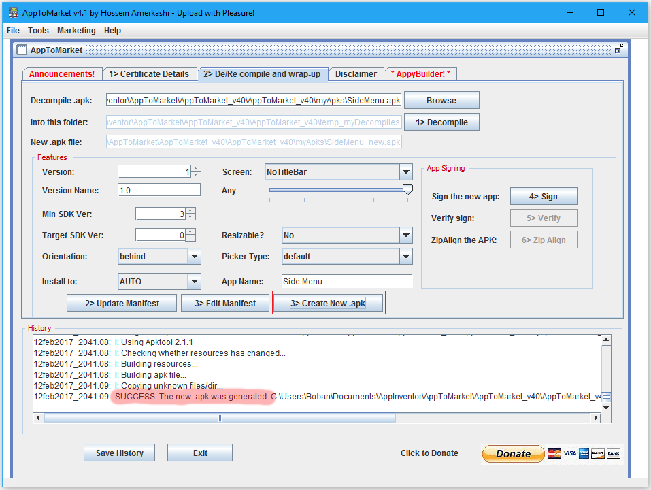
Task: Click the 'Checking whether resources has changed' line
Action: (159, 353)
